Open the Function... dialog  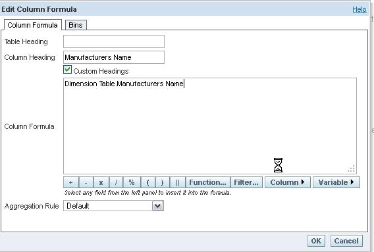[207, 182]
